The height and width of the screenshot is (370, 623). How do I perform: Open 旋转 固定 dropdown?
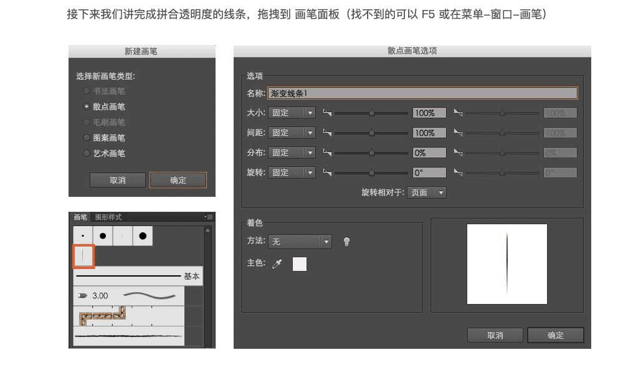(x=292, y=173)
